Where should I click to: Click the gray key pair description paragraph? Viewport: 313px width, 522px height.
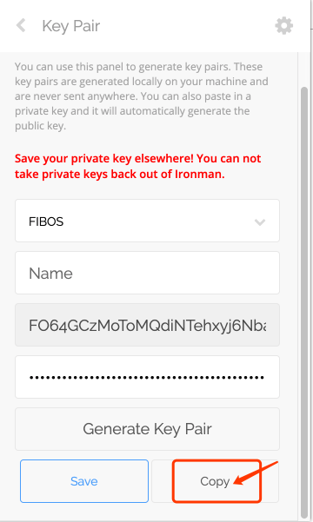pyautogui.click(x=142, y=96)
